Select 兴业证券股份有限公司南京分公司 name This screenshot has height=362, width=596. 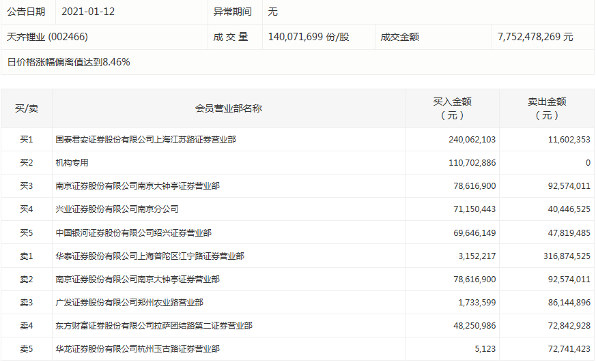(x=117, y=209)
